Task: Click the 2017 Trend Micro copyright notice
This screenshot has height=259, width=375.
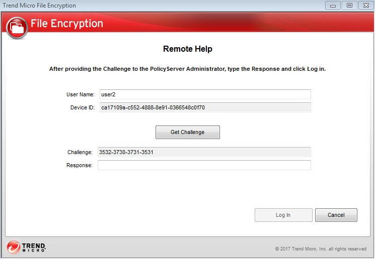Action: tap(321, 248)
